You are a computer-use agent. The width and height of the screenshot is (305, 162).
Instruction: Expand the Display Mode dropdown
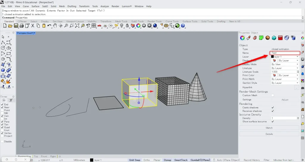click(x=284, y=64)
